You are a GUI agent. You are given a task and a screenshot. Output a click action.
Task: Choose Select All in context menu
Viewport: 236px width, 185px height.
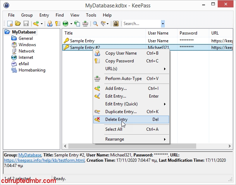click(131, 129)
